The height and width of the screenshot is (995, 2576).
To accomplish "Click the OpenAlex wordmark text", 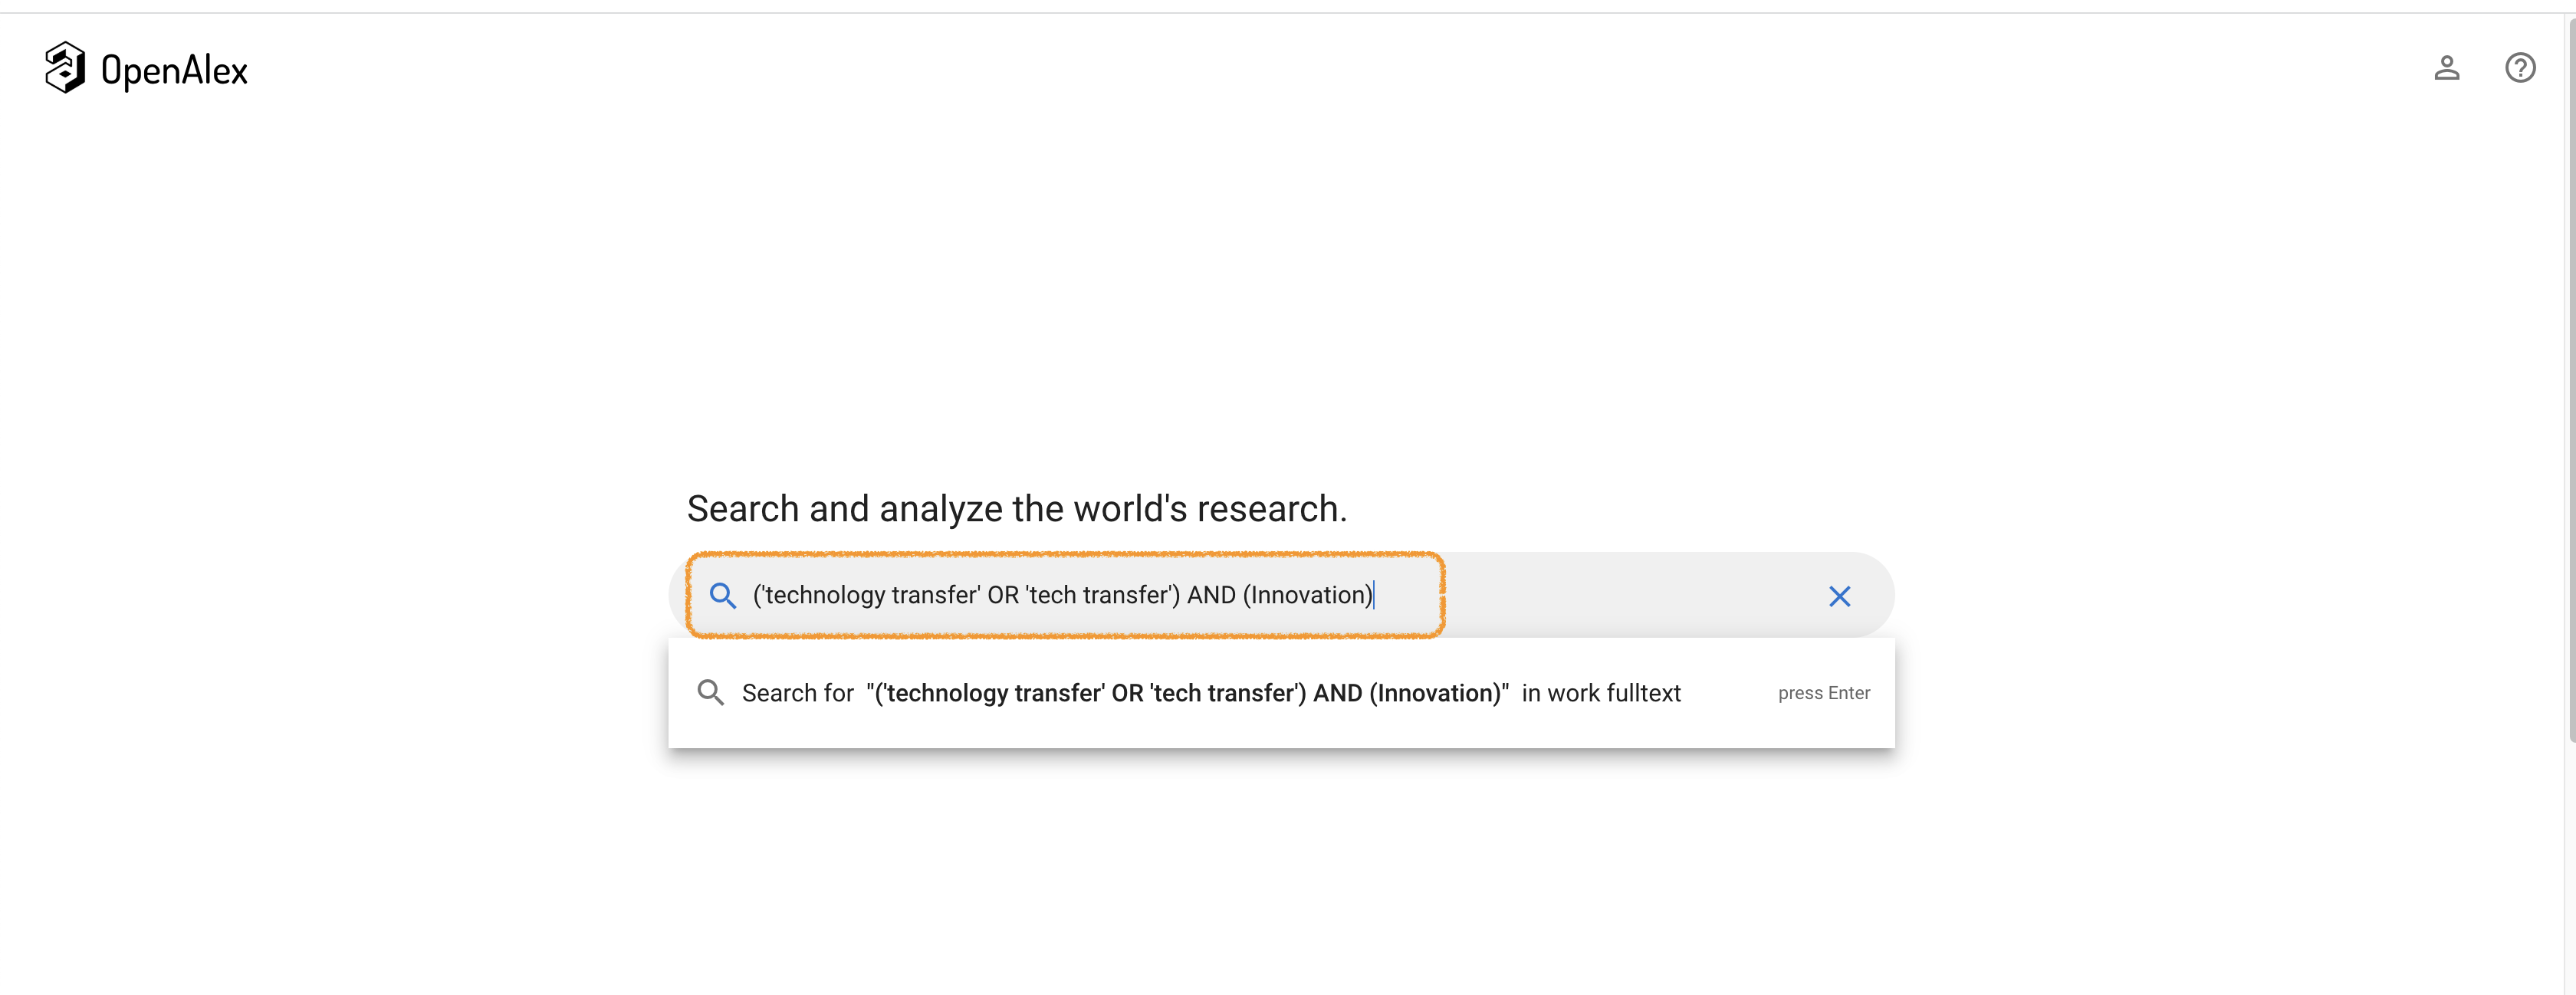I will 174,71.
